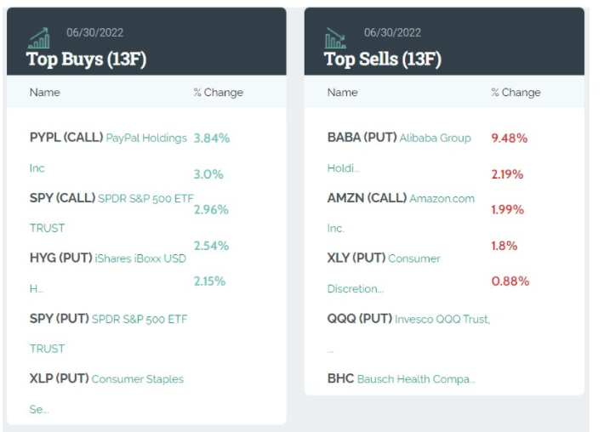Sort Top Sells by % Change column
Image resolution: width=604 pixels, height=432 pixels.
pyautogui.click(x=516, y=93)
